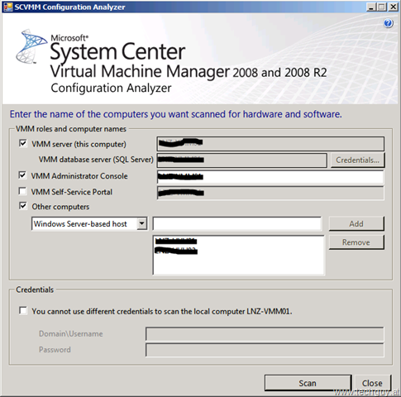
Task: Click the SCVMM title bar application icon
Action: tap(7, 7)
